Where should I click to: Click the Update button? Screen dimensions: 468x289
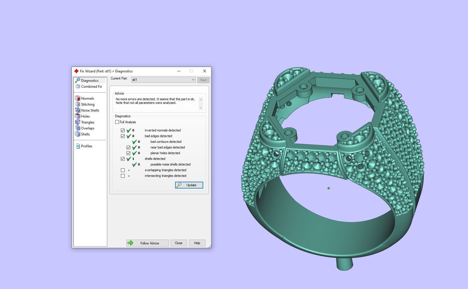click(x=189, y=185)
